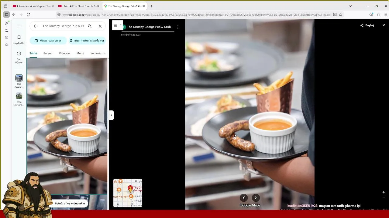Click the back arrow in Maps search box
This screenshot has width=389, height=218.
click(x=35, y=26)
